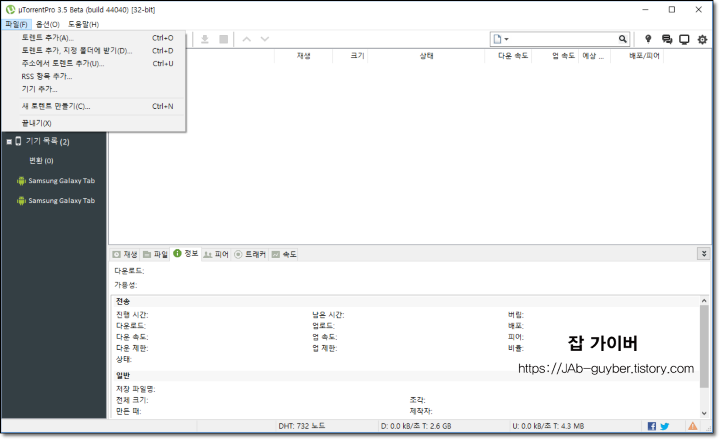Open the 파일(F) menu
This screenshot has width=720, height=440.
[16, 24]
